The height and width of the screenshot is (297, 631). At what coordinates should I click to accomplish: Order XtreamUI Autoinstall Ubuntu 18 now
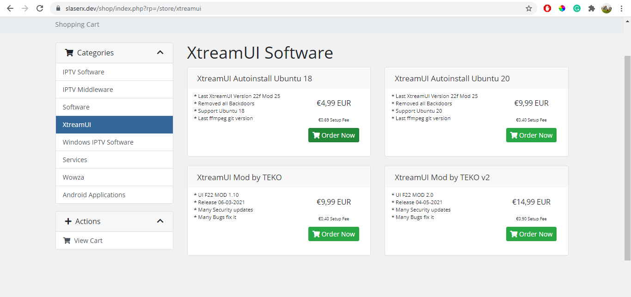[334, 135]
